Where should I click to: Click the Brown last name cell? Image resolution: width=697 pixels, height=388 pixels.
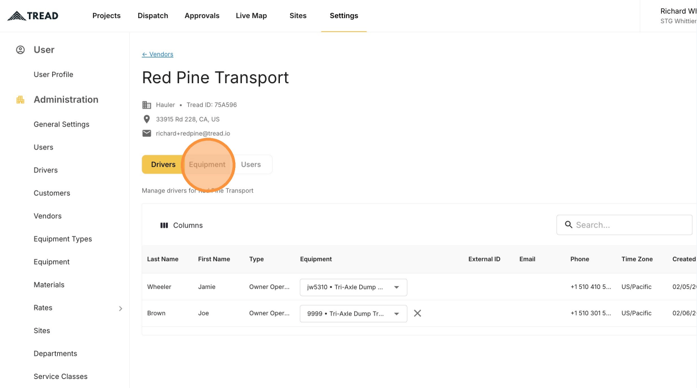(156, 313)
